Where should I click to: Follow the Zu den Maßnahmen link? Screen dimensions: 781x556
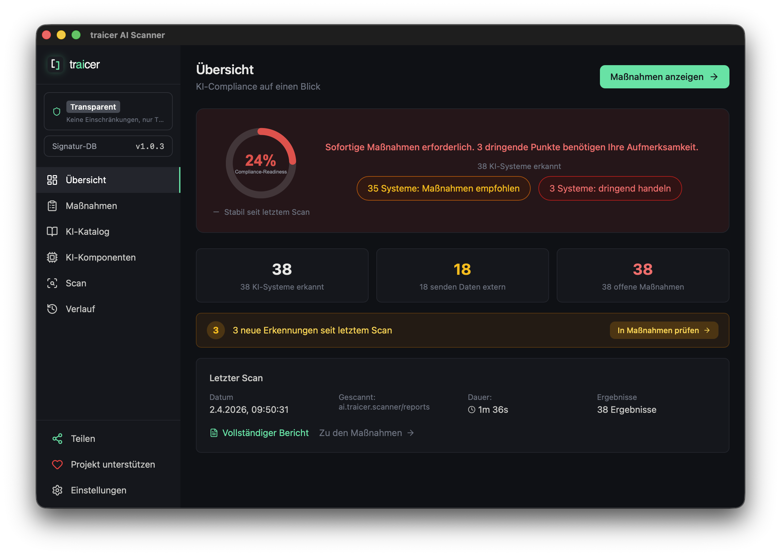pos(367,433)
